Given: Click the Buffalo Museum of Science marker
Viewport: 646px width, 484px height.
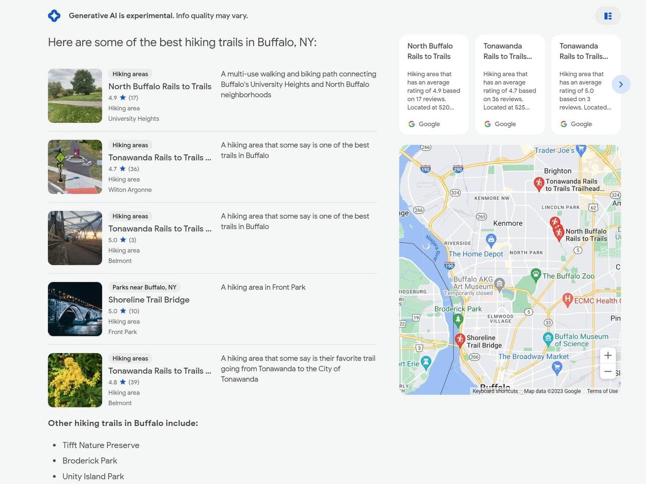Looking at the screenshot, I should coord(548,339).
